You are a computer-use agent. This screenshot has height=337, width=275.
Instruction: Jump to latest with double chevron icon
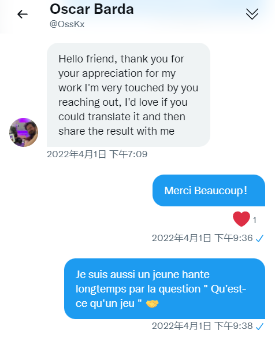(252, 14)
